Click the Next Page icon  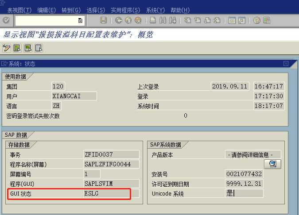(207, 20)
